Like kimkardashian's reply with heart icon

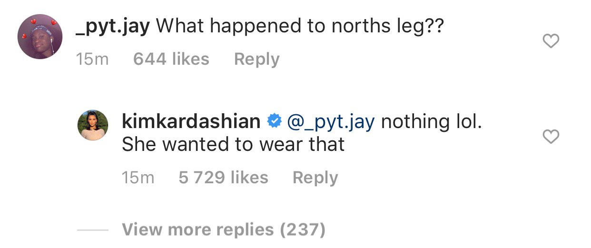tap(551, 137)
